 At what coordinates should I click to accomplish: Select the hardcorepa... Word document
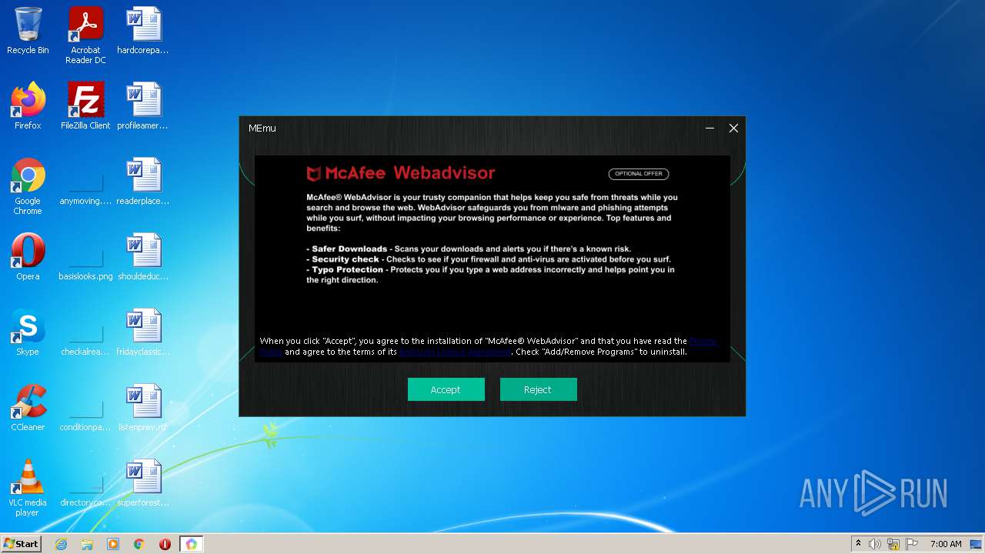tap(143, 31)
